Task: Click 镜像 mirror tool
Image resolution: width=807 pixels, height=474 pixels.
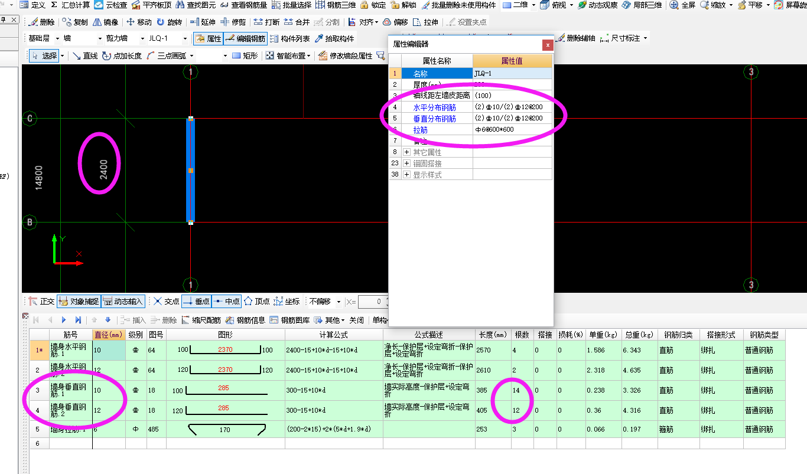Action: click(105, 22)
